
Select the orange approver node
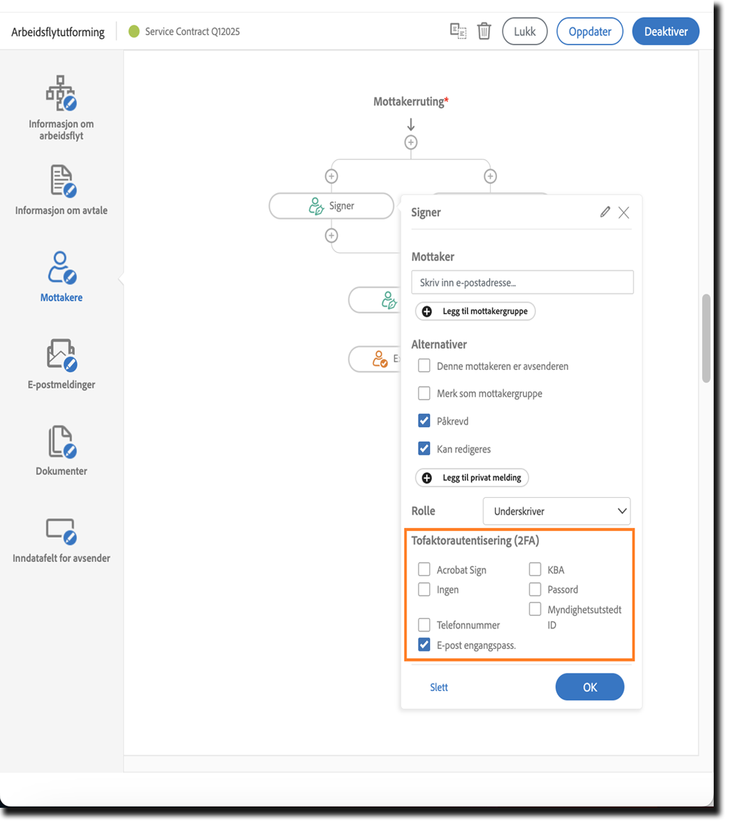(374, 359)
